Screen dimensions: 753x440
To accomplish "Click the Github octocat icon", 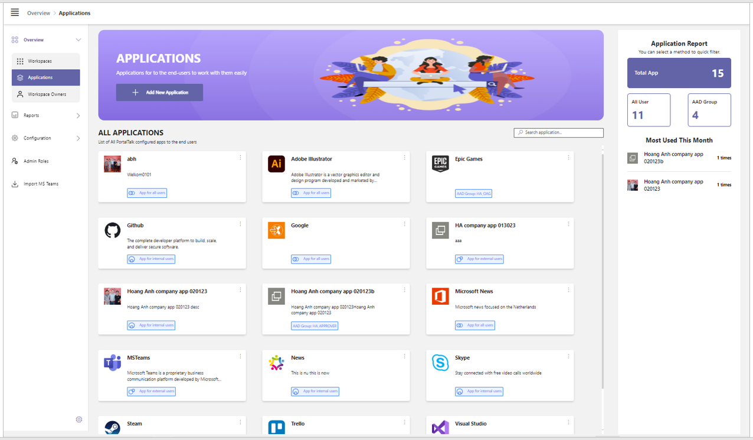I will (x=112, y=230).
